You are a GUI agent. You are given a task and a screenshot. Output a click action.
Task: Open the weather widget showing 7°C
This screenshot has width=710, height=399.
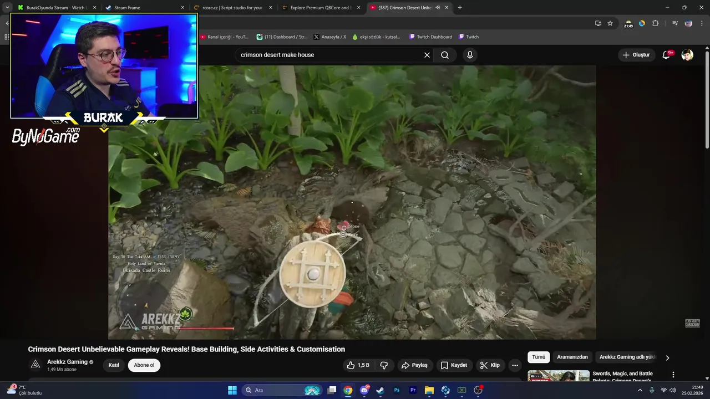(x=23, y=390)
